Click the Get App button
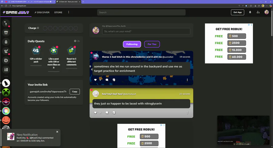 coord(238,12)
